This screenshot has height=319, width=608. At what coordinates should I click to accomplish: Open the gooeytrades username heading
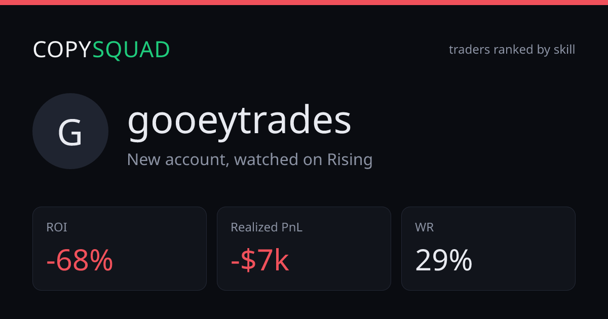click(x=239, y=122)
